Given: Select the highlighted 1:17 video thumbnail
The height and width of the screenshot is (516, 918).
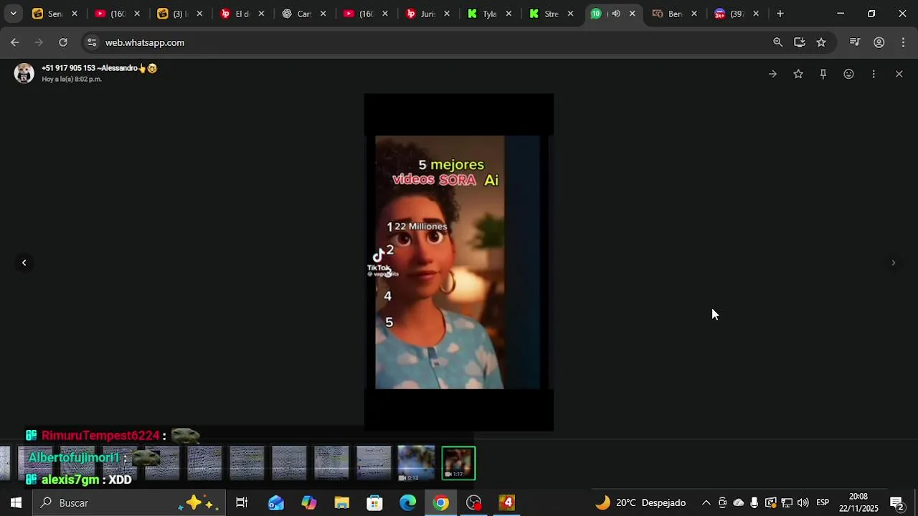Looking at the screenshot, I should 458,464.
